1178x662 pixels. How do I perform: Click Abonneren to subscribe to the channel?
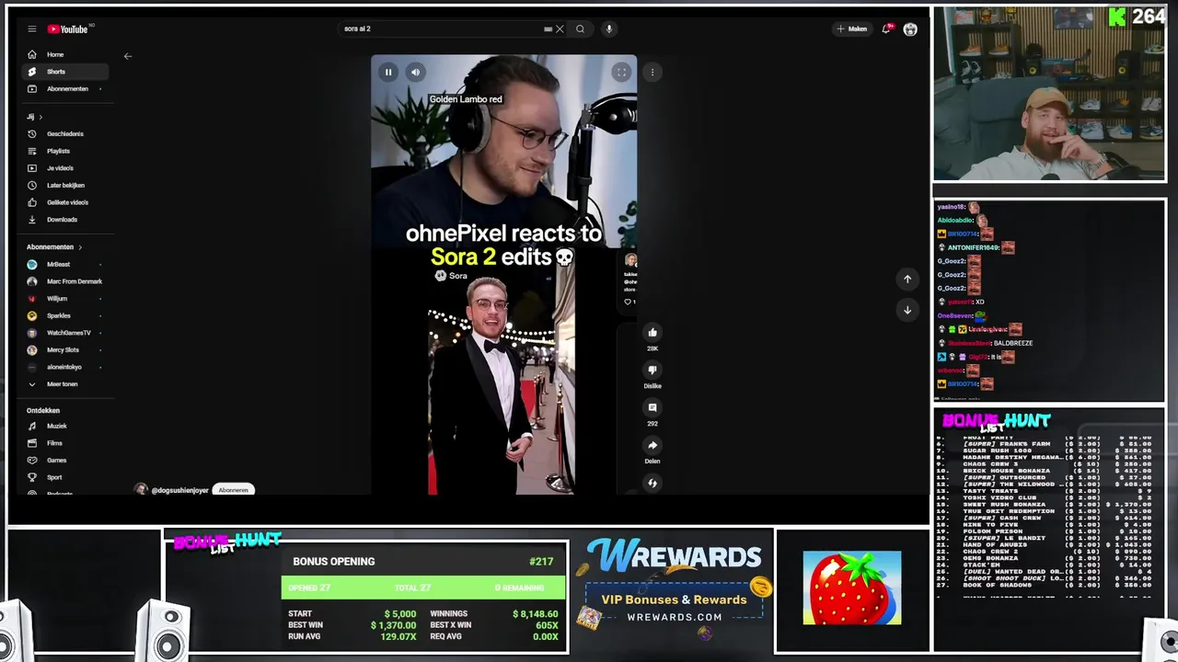click(x=234, y=490)
